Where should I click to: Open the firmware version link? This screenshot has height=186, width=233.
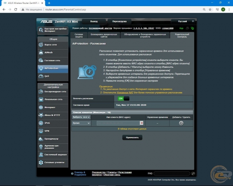(x=144, y=28)
